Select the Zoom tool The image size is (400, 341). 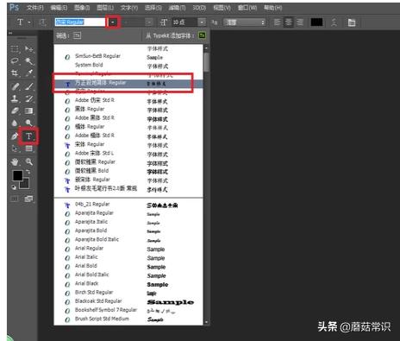point(28,161)
